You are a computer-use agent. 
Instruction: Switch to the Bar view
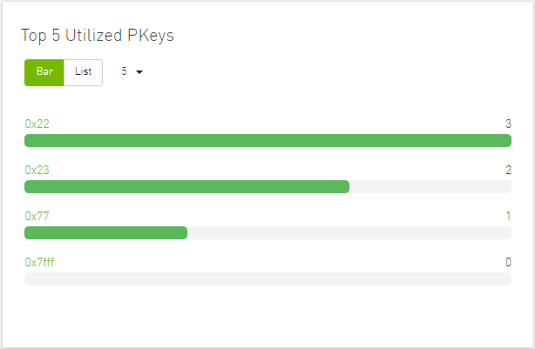(x=44, y=72)
